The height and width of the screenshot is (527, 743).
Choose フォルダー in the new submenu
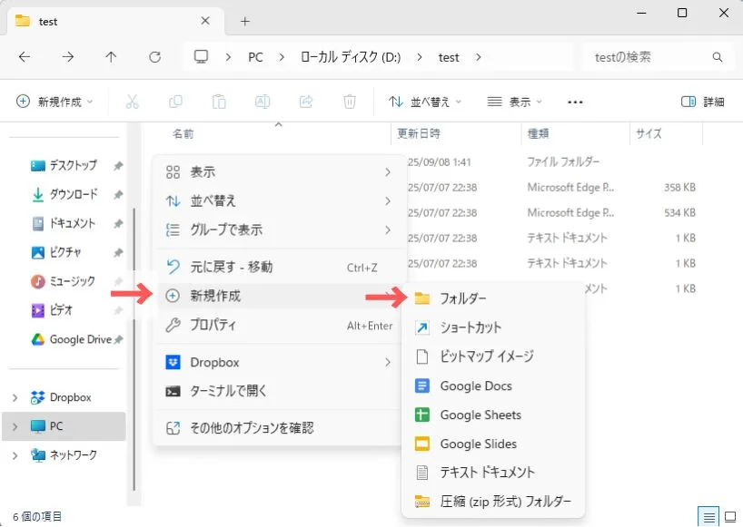point(462,298)
